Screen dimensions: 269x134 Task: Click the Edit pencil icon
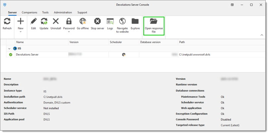(x=33, y=22)
